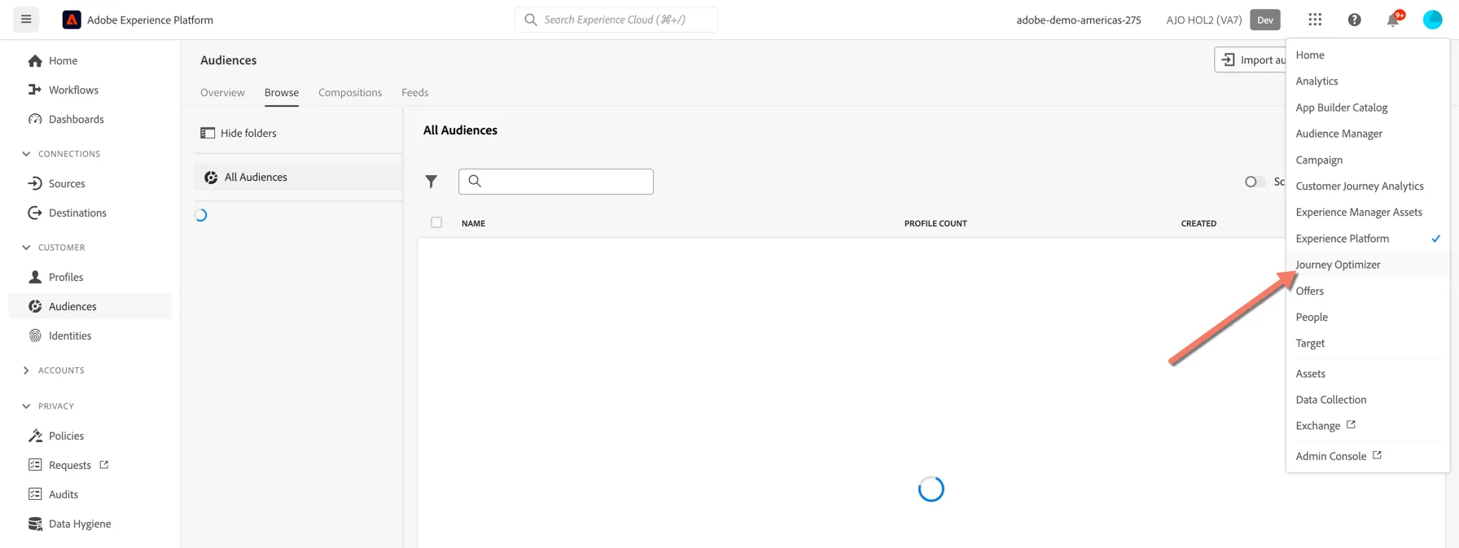Select the All Audiences folder

[298, 178]
